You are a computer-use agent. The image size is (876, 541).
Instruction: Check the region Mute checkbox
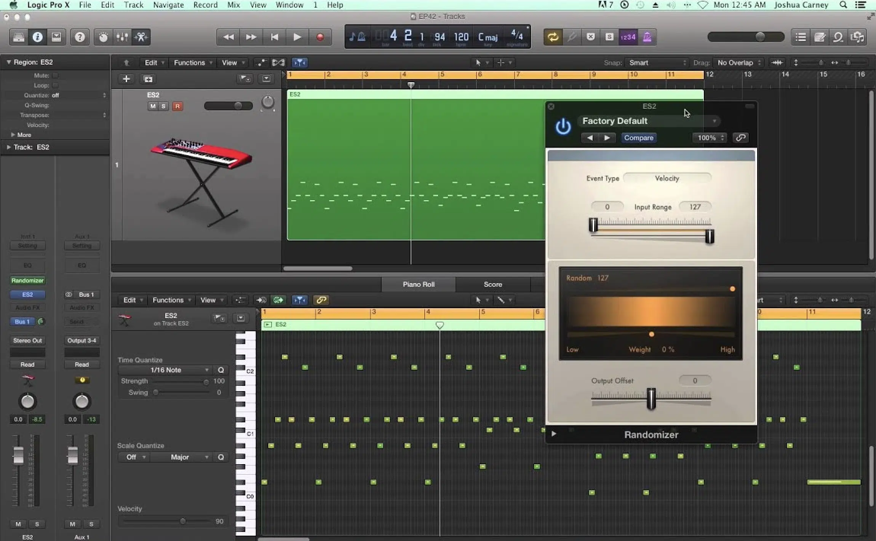coord(55,75)
